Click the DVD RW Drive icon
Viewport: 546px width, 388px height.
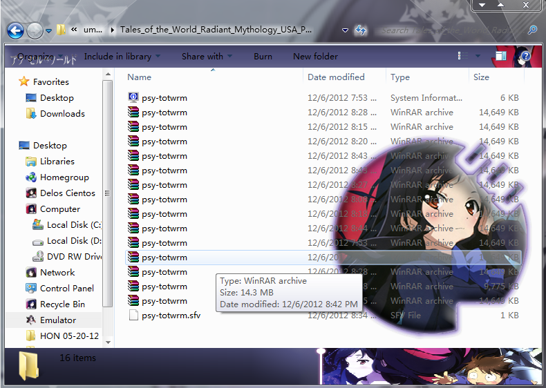click(x=38, y=257)
